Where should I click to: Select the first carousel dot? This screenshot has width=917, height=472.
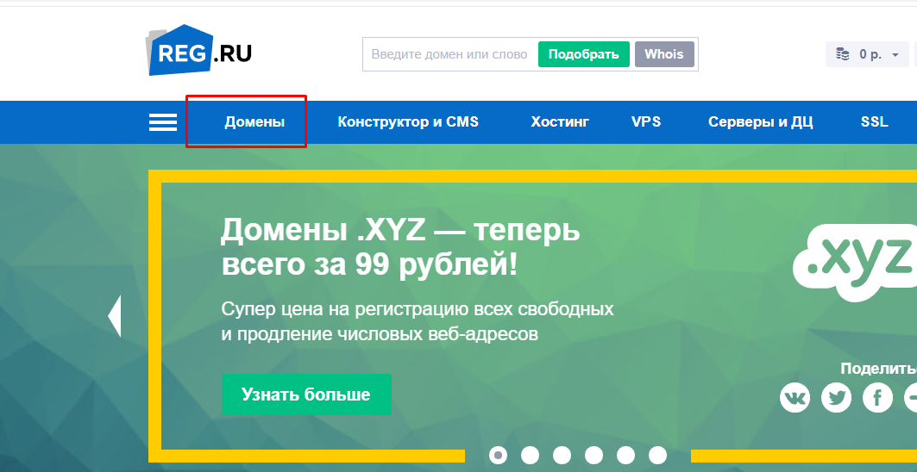point(498,455)
